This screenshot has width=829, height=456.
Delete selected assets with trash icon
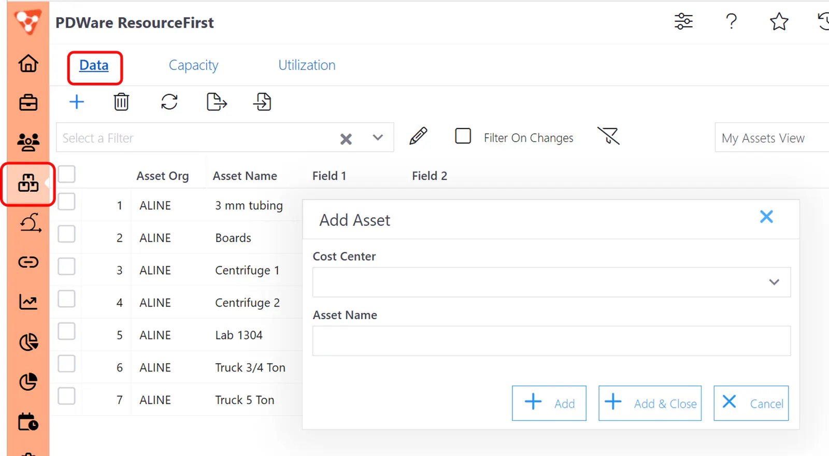tap(121, 102)
